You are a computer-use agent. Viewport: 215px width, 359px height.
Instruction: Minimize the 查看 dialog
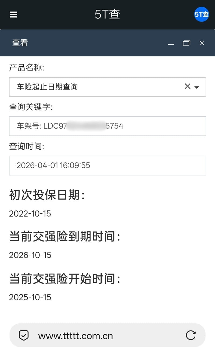[x=171, y=43]
